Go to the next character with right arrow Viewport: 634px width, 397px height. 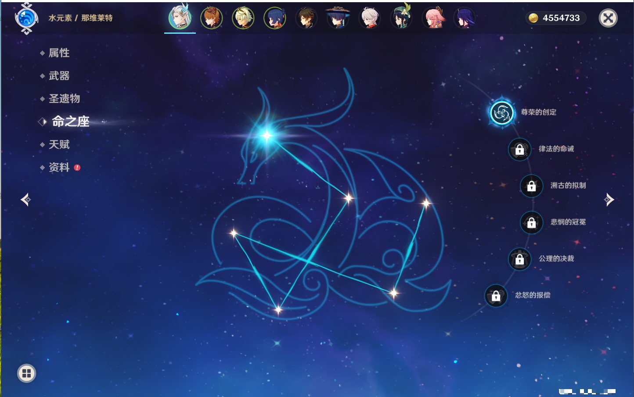pyautogui.click(x=609, y=200)
